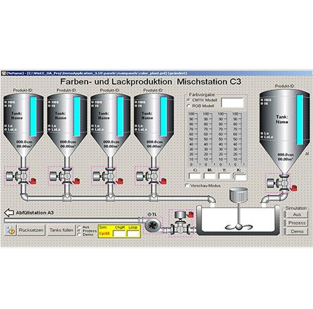Select the valve under the second small tank

61,176
